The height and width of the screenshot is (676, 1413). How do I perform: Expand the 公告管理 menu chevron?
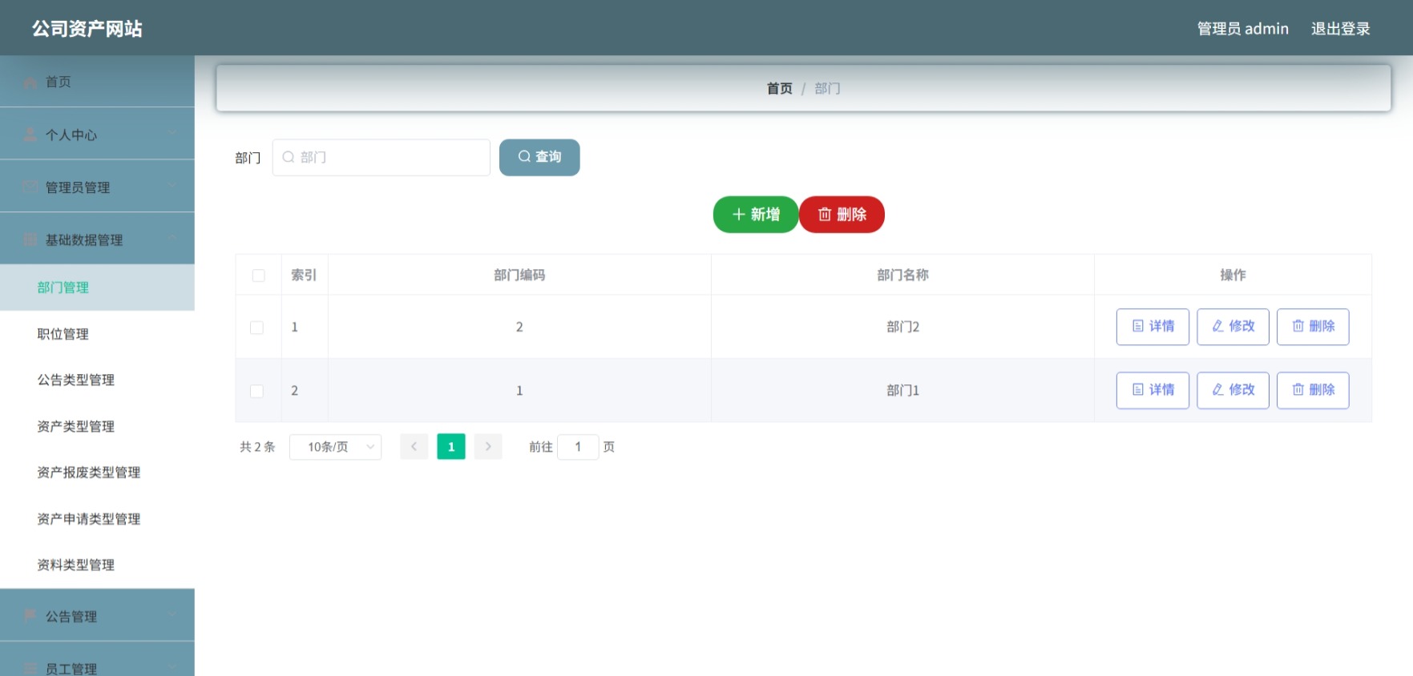coord(173,614)
